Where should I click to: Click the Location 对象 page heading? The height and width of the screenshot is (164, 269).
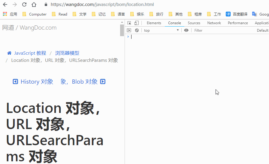(x=55, y=132)
